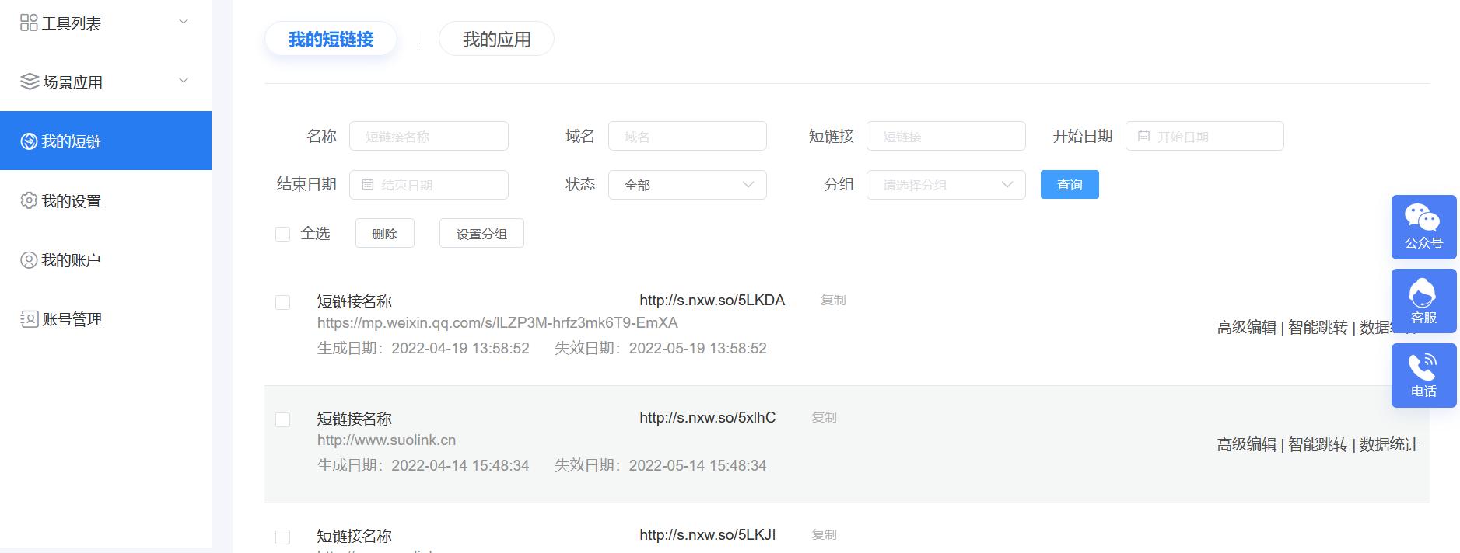Click 智能跳转 for link 5xlhC

click(1318, 444)
